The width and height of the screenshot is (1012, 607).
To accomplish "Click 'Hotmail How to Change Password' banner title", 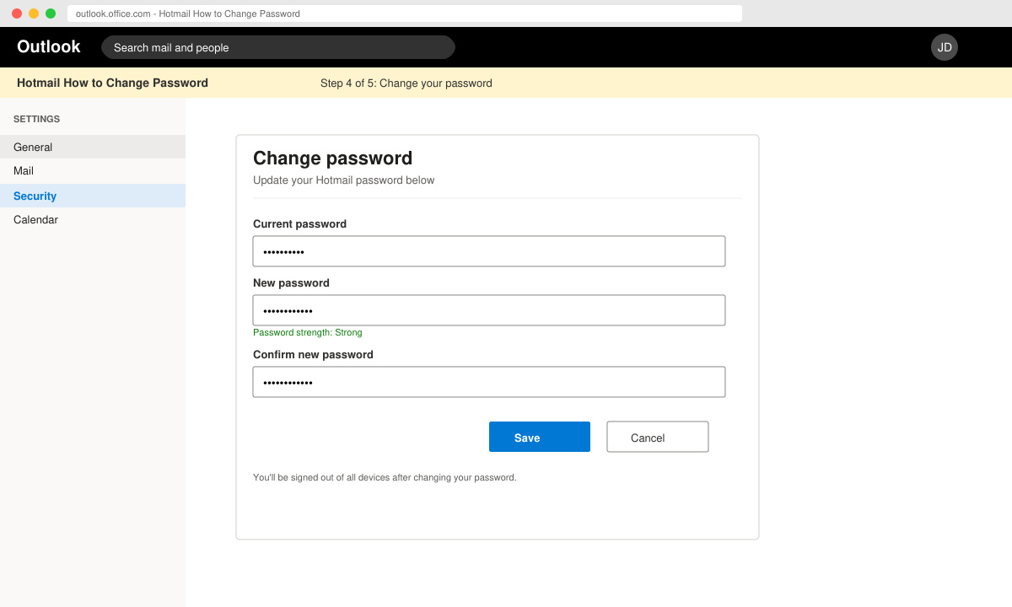I will pos(112,83).
